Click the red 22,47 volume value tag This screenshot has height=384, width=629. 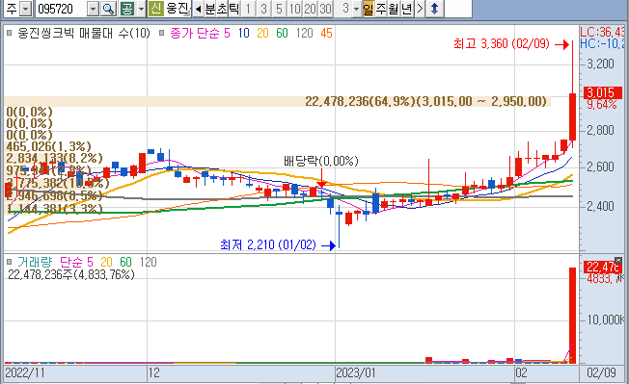click(x=603, y=267)
